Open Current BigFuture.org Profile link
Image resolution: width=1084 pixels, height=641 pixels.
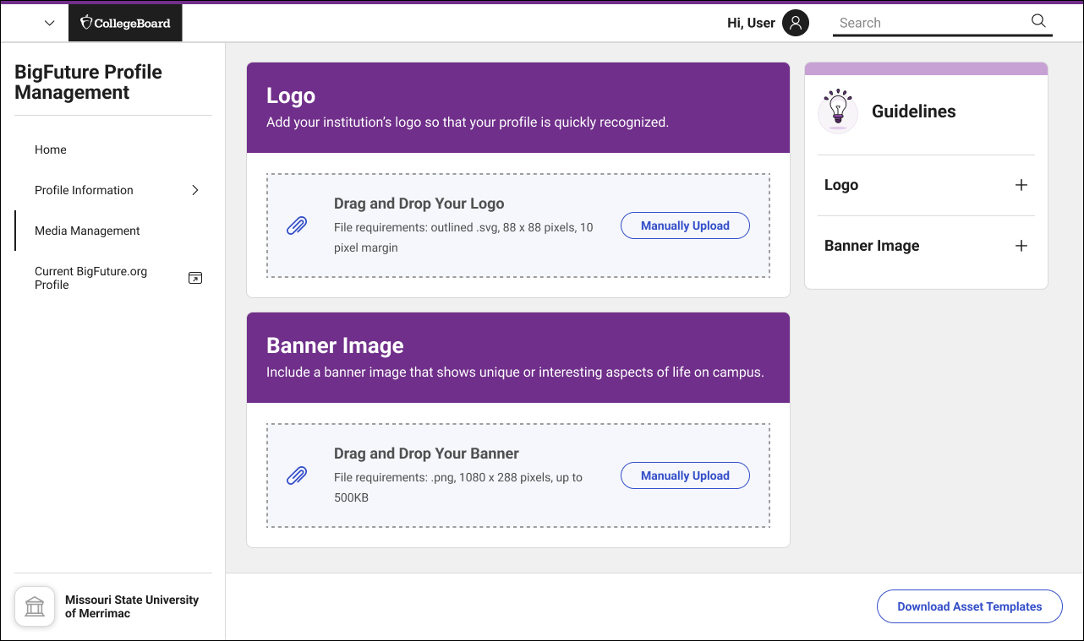click(90, 278)
